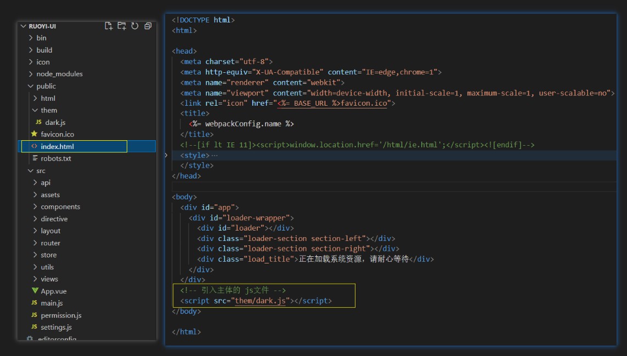627x356 pixels.
Task: Refresh the explorer tree
Action: pyautogui.click(x=135, y=26)
